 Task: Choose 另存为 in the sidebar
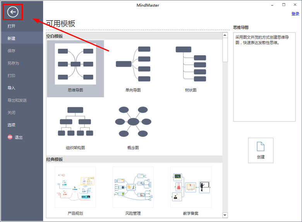[x=13, y=63]
